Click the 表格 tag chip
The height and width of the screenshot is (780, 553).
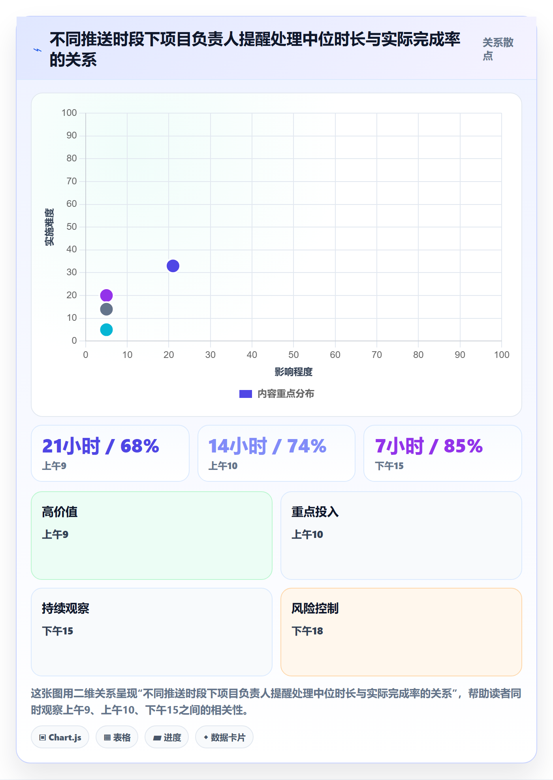pos(117,737)
